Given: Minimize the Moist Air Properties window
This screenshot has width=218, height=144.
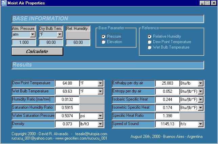Looking at the screenshot, I should 202,3.
